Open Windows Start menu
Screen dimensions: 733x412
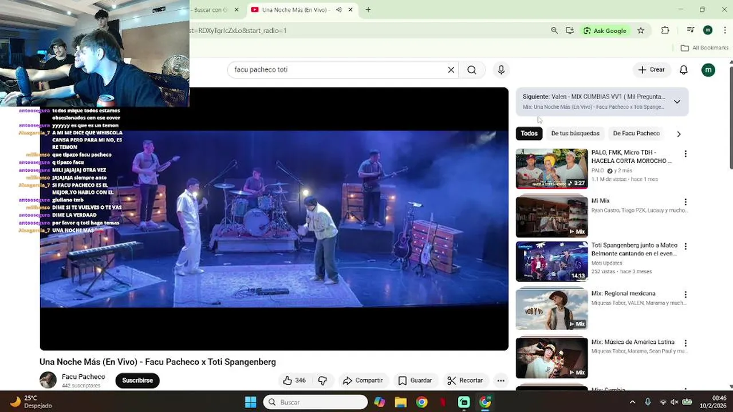250,402
